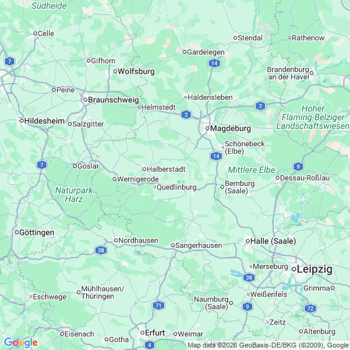Click the A38 shield near Merseburg

click(249, 278)
